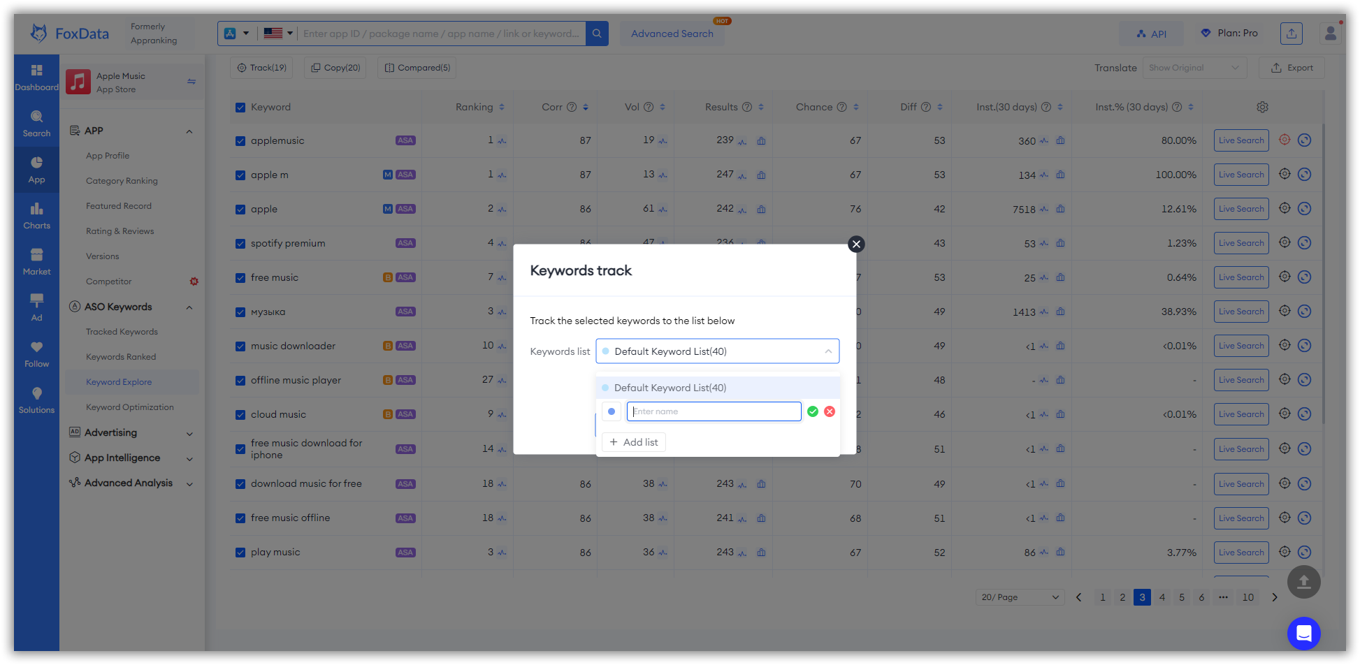
Task: Pick the blue color dot for new list
Action: click(x=612, y=411)
